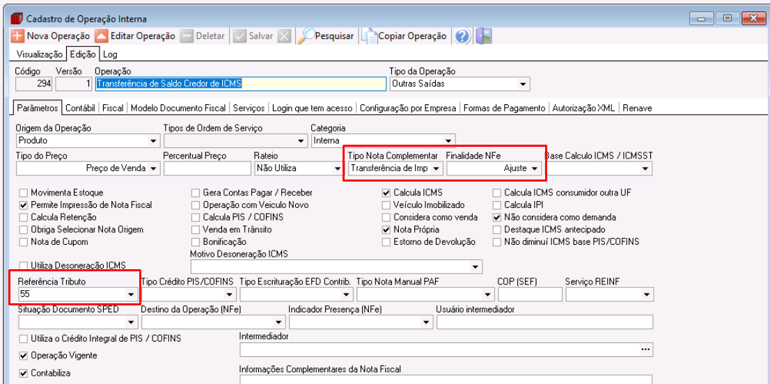Open Tipo Nota Complementar dropdown

(436, 169)
